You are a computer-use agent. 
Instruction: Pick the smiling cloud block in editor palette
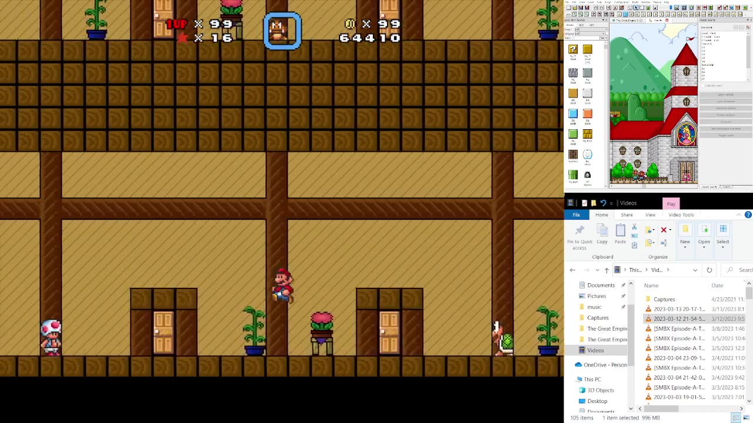pyautogui.click(x=587, y=155)
